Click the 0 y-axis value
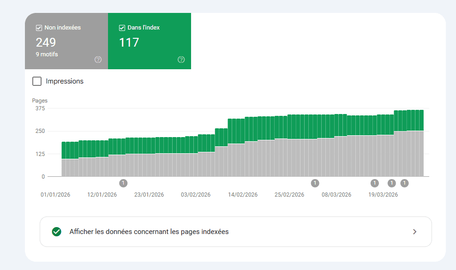This screenshot has width=456, height=270. (x=43, y=177)
